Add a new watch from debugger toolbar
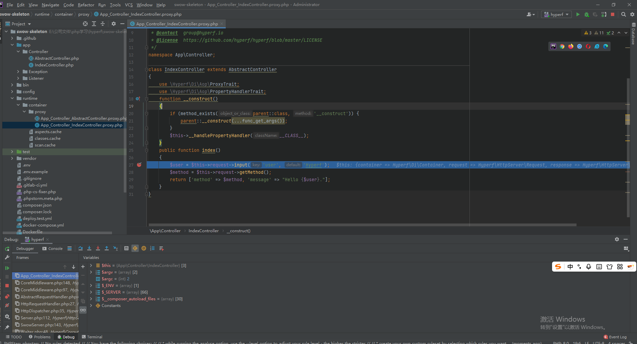This screenshot has width=637, height=344. (162, 248)
